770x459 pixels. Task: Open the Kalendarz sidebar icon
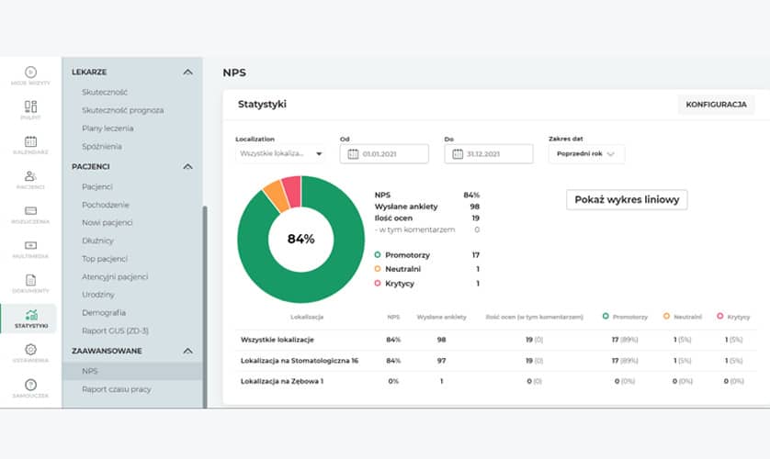(x=30, y=145)
